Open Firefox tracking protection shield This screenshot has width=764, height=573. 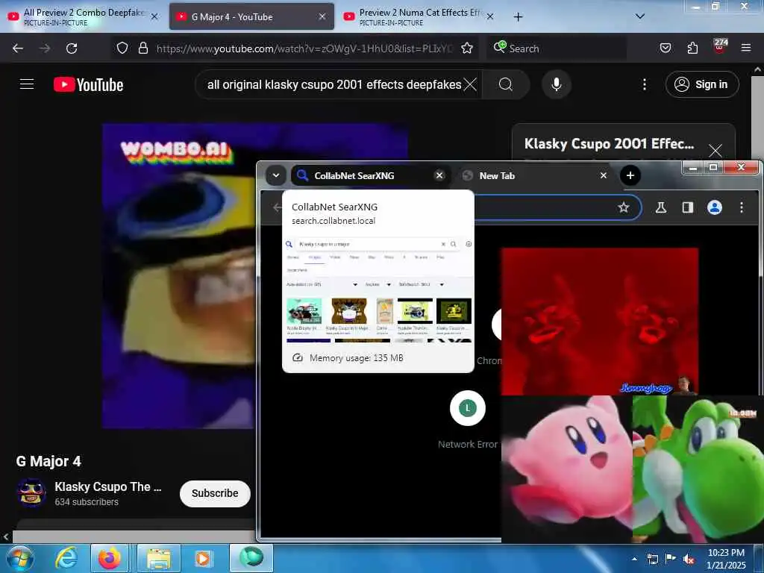point(122,48)
